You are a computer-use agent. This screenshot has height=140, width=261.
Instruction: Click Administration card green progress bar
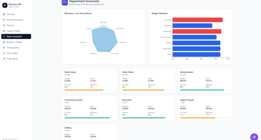(x=205, y=90)
